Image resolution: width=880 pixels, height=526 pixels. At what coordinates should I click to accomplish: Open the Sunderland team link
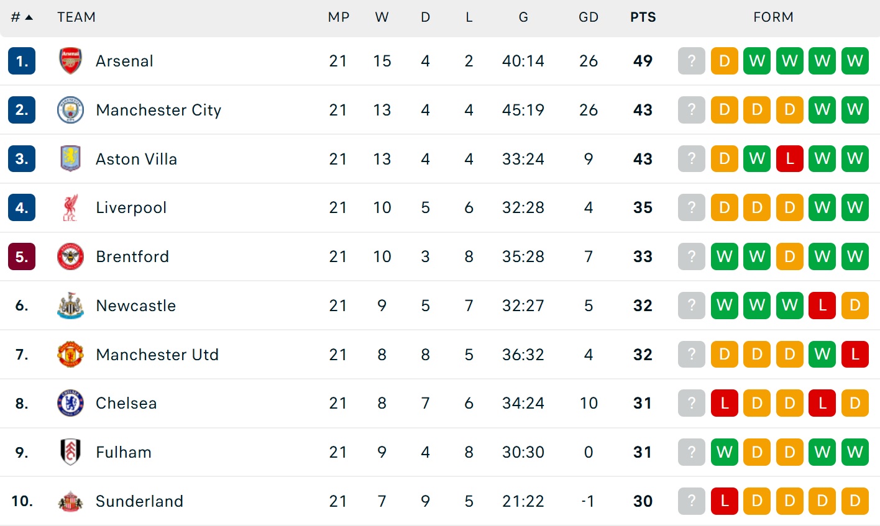tap(139, 501)
